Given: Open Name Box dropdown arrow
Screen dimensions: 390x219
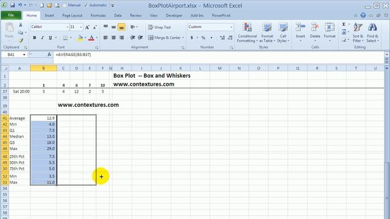Looking at the screenshot, I should pyautogui.click(x=24, y=54).
